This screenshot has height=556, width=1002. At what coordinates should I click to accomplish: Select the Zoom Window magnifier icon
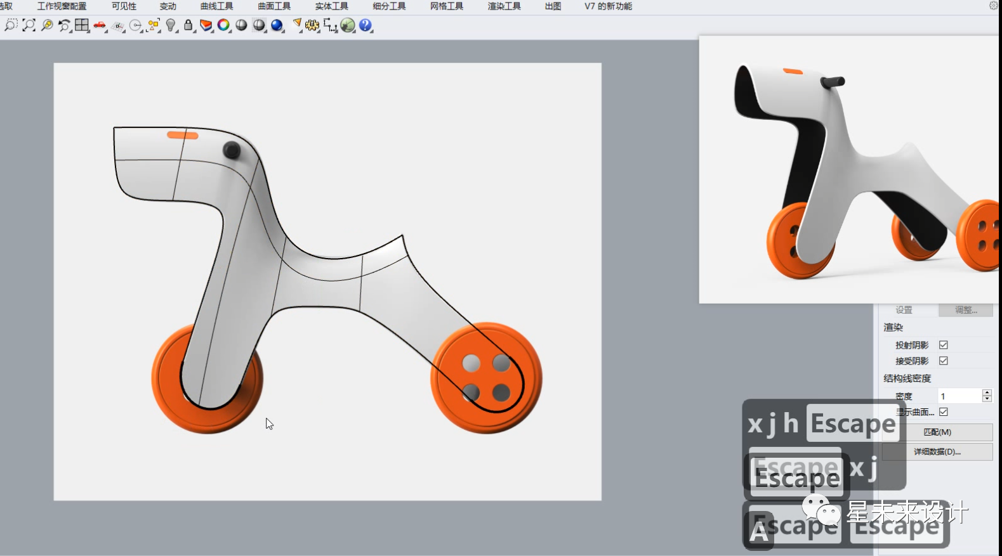(x=11, y=25)
